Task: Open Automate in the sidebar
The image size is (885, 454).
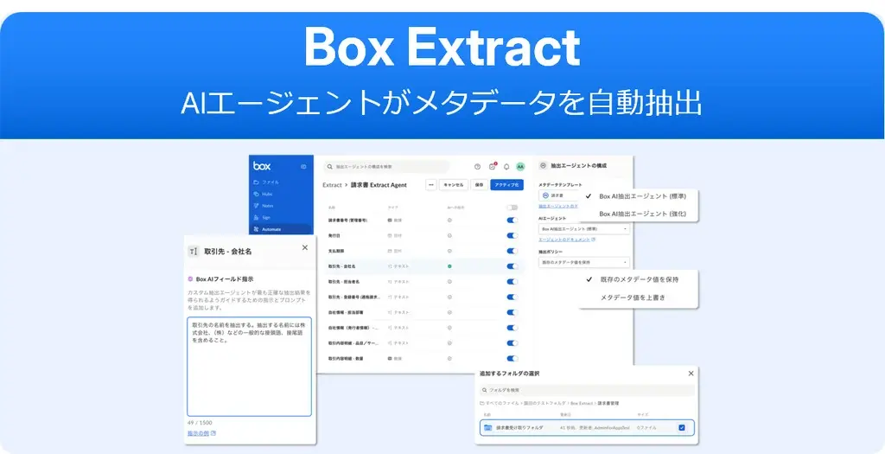Action: 281,229
